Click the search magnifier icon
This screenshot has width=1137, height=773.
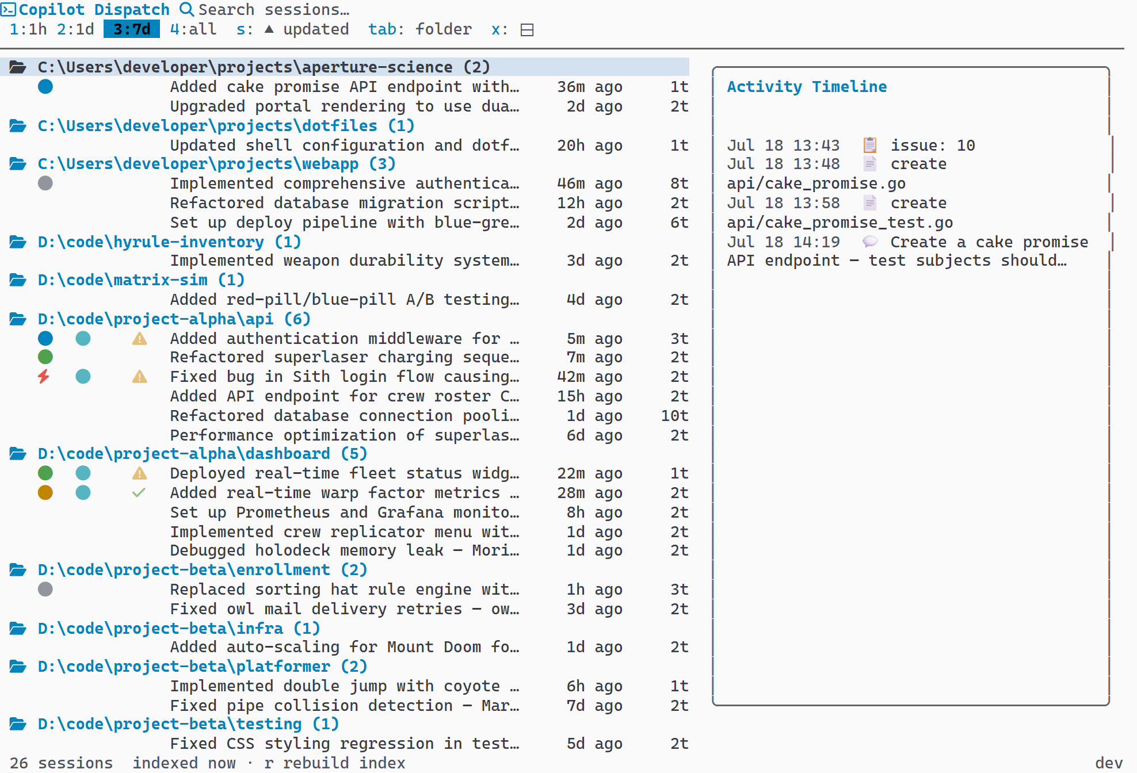pyautogui.click(x=186, y=10)
